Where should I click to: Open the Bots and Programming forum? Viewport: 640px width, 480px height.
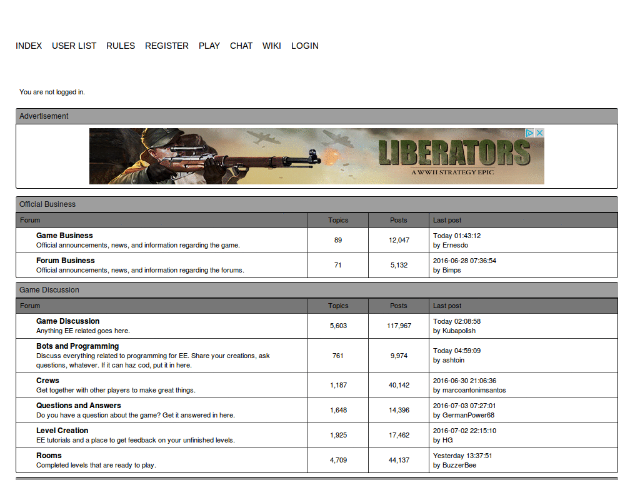(77, 346)
